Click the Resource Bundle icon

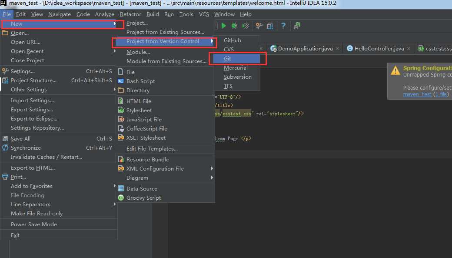pyautogui.click(x=121, y=159)
